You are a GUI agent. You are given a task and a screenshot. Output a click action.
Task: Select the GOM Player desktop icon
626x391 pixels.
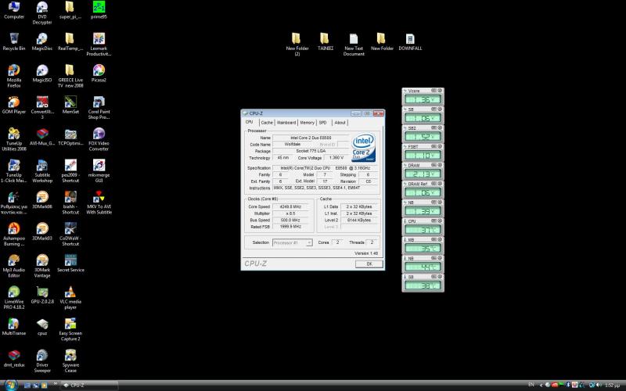pos(14,106)
